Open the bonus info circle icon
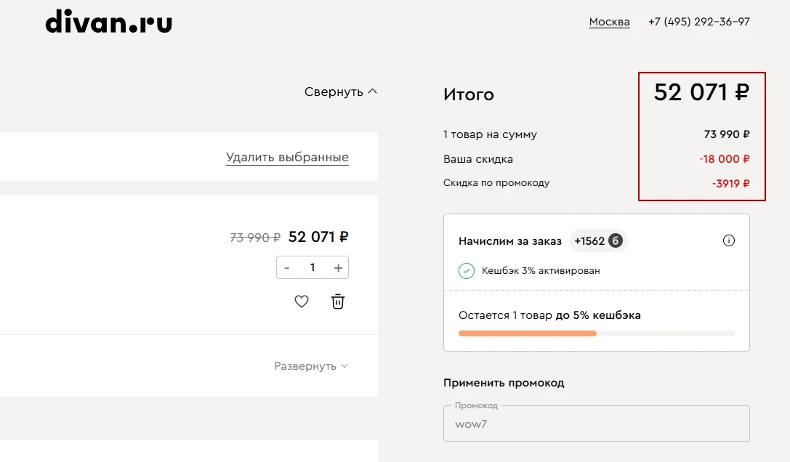The image size is (790, 462). (x=729, y=240)
